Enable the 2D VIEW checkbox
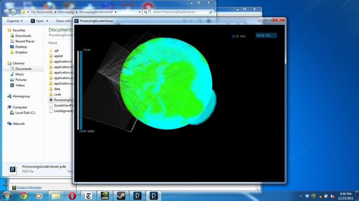Image resolution: width=359 pixels, height=201 pixels. [233, 36]
